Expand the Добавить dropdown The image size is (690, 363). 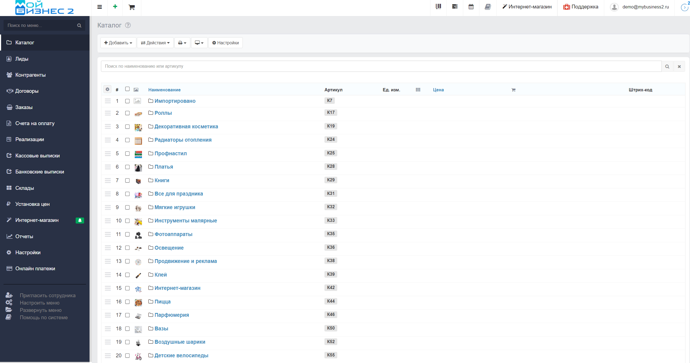[118, 43]
